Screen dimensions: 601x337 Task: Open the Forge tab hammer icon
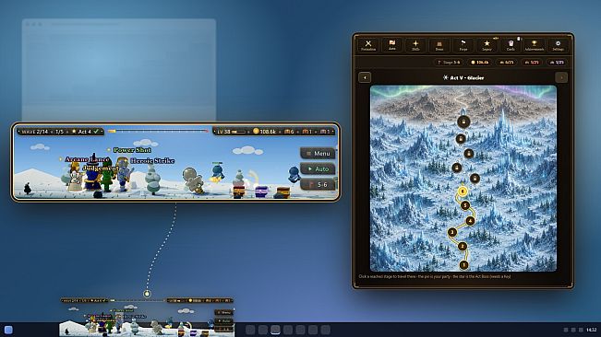pyautogui.click(x=463, y=45)
